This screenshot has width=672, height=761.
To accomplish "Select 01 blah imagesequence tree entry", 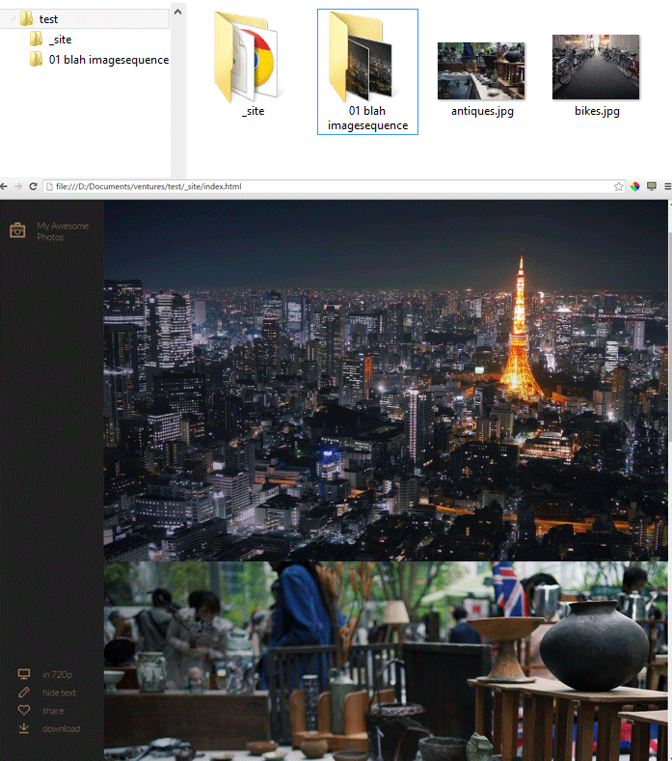I will point(109,60).
